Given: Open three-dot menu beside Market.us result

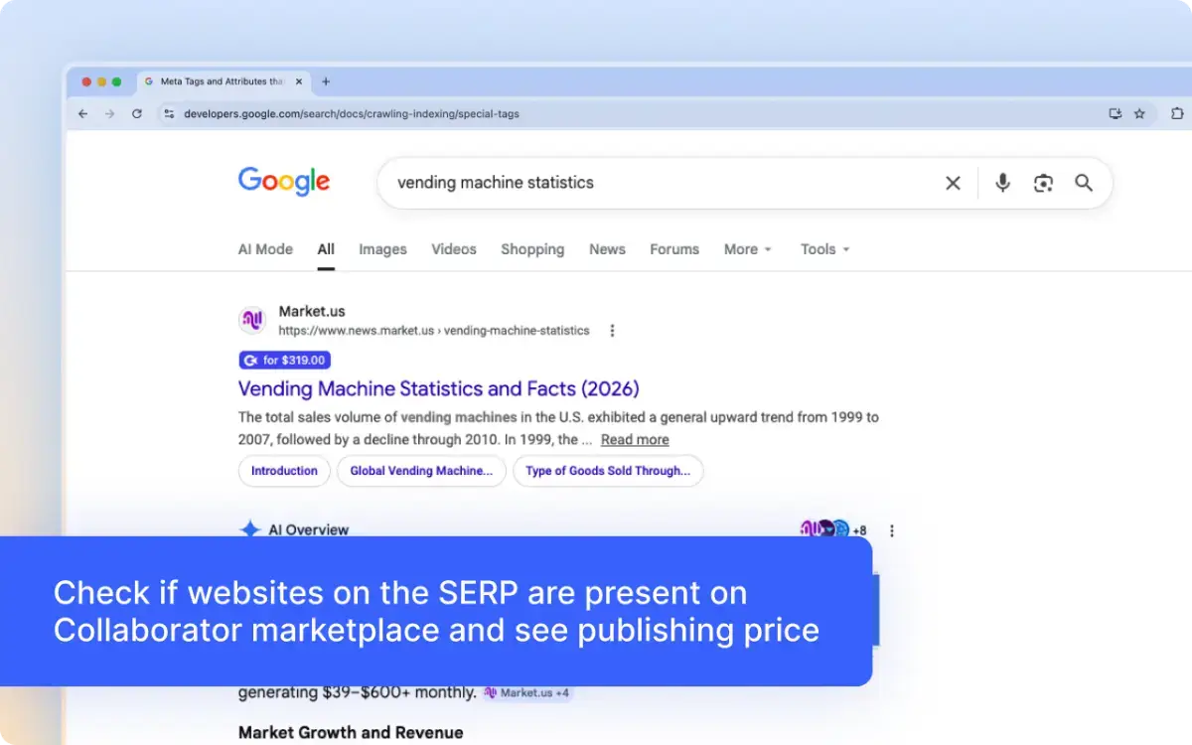Looking at the screenshot, I should click(x=612, y=331).
